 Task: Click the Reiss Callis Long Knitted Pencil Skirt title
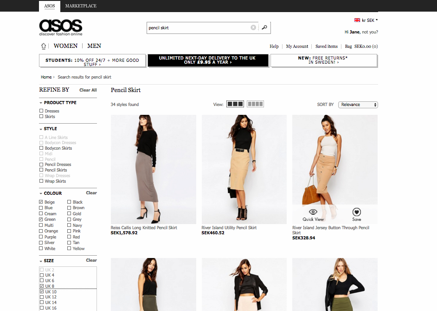tap(144, 228)
